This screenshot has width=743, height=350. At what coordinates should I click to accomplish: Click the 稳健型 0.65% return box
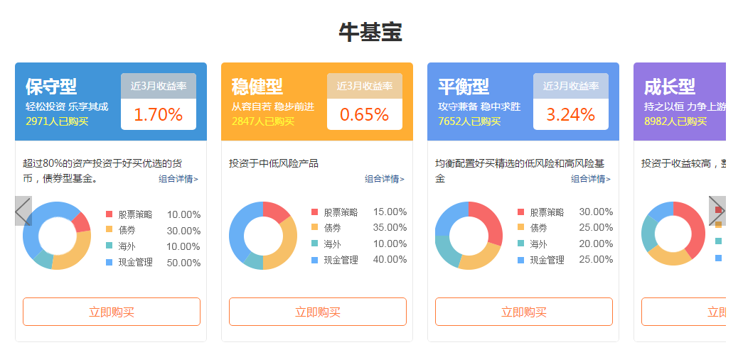364,114
